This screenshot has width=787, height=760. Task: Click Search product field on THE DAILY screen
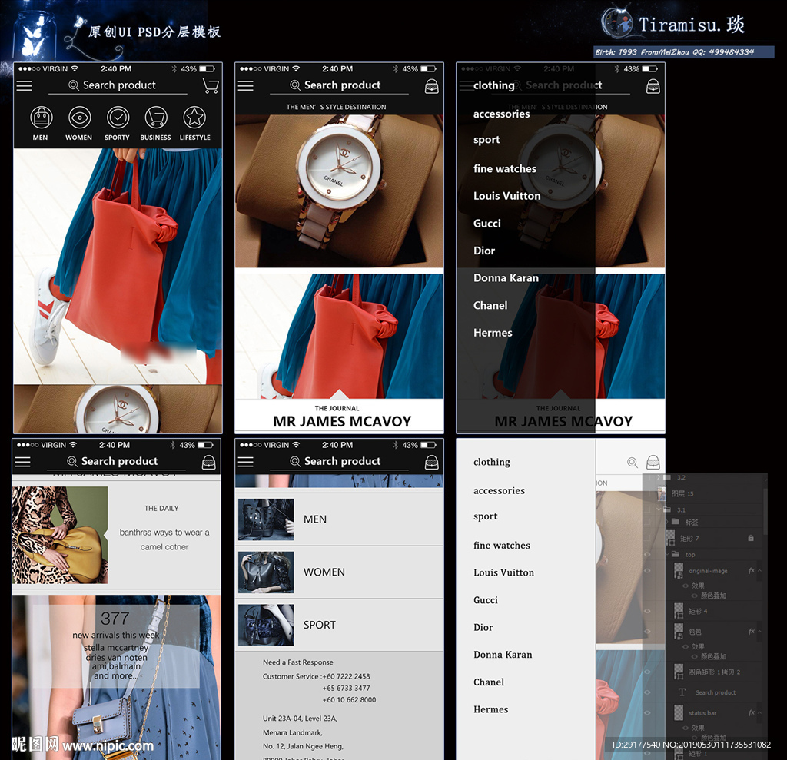117,461
